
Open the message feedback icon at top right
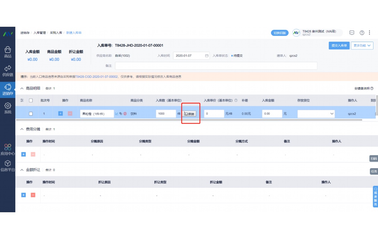tap(352, 33)
